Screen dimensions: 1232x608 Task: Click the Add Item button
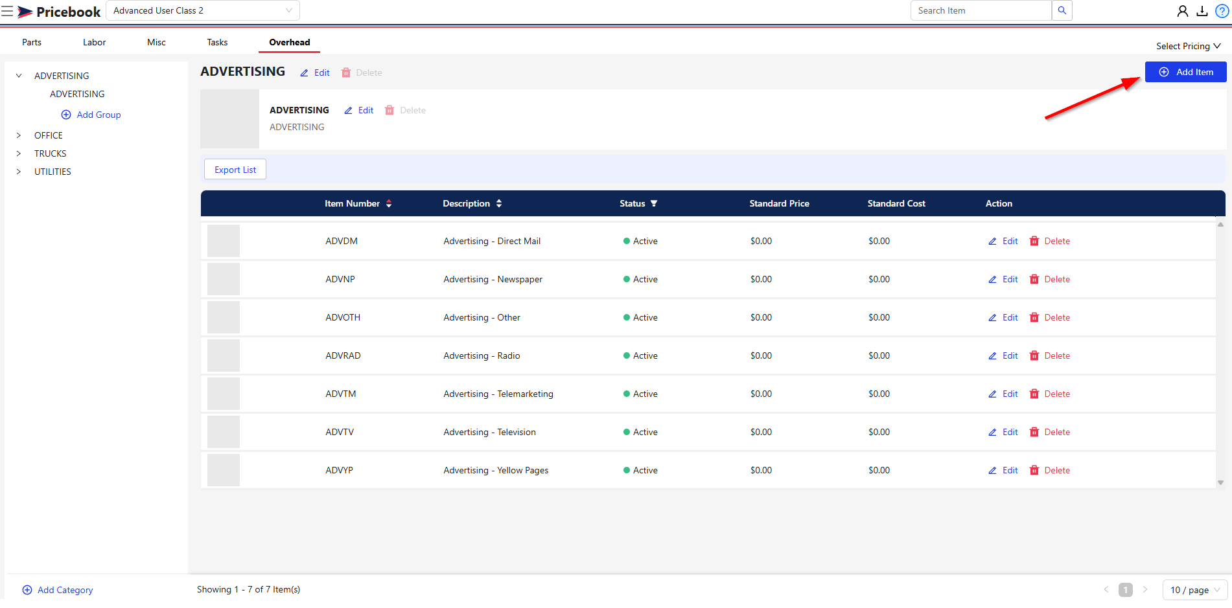1185,72
